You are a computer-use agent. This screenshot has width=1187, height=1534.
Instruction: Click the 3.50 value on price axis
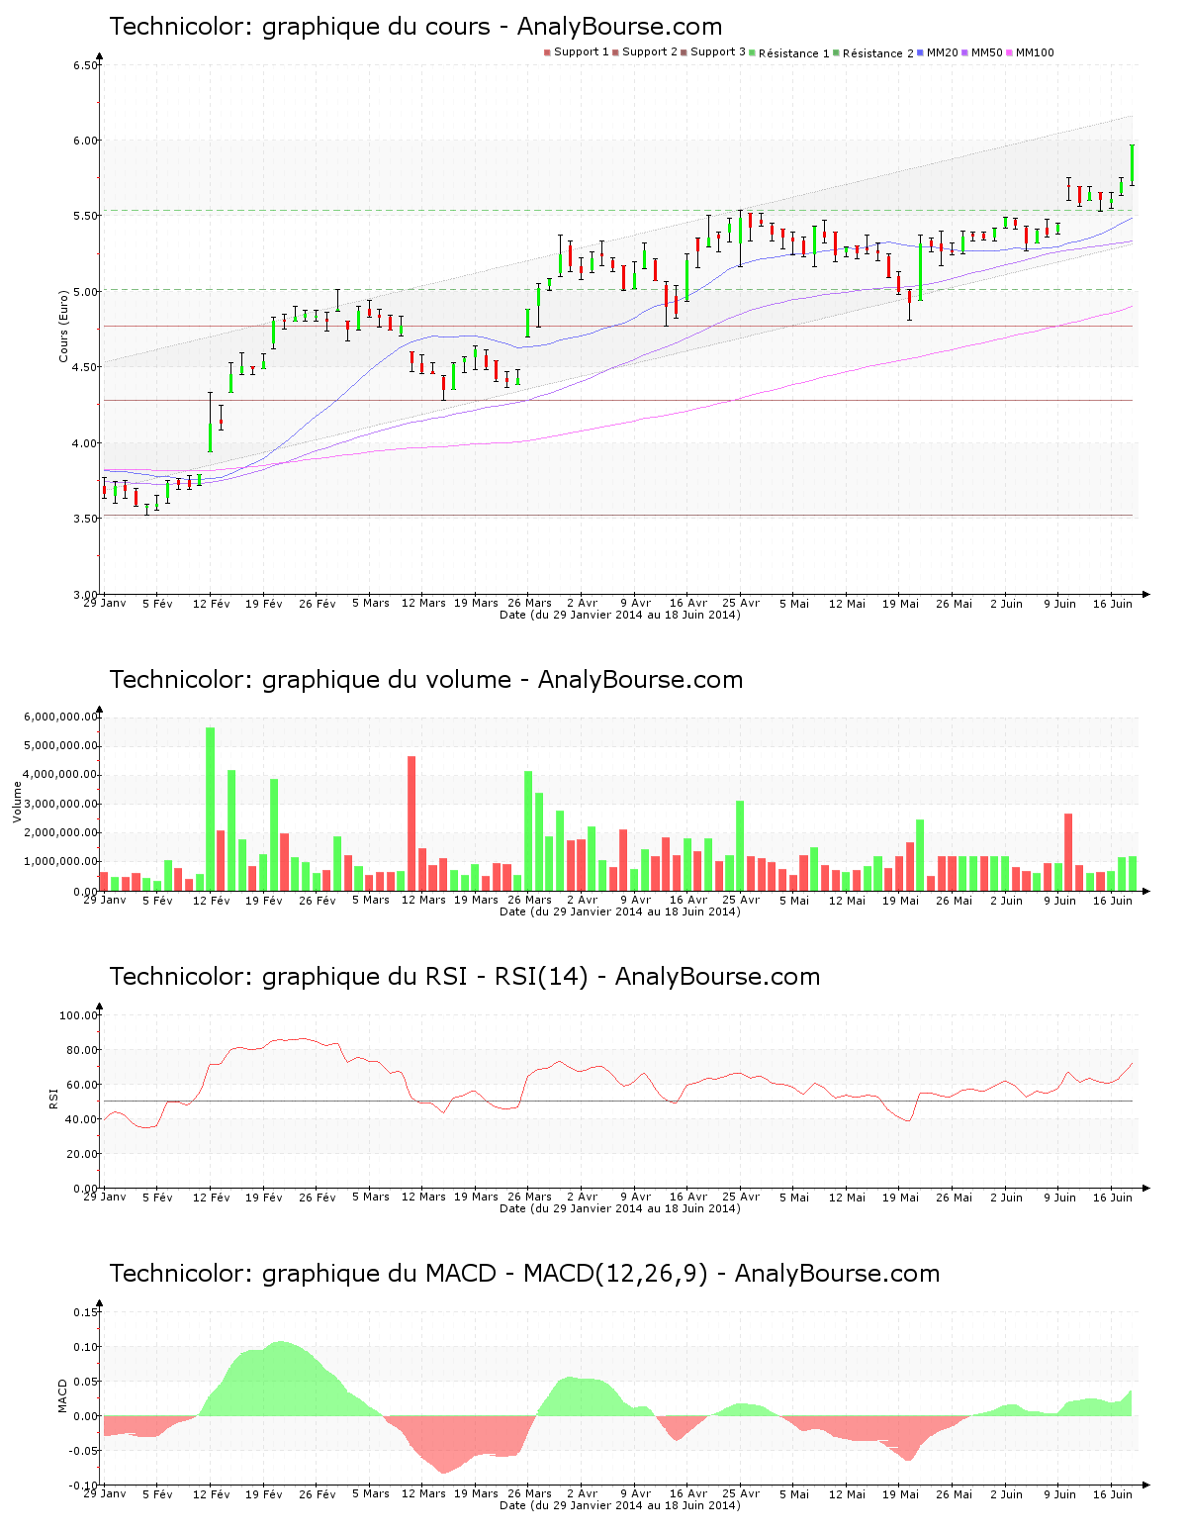point(85,519)
